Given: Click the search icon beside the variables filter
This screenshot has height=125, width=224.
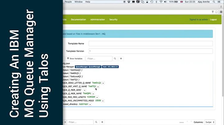Looking at the screenshot, I should 115,58.
